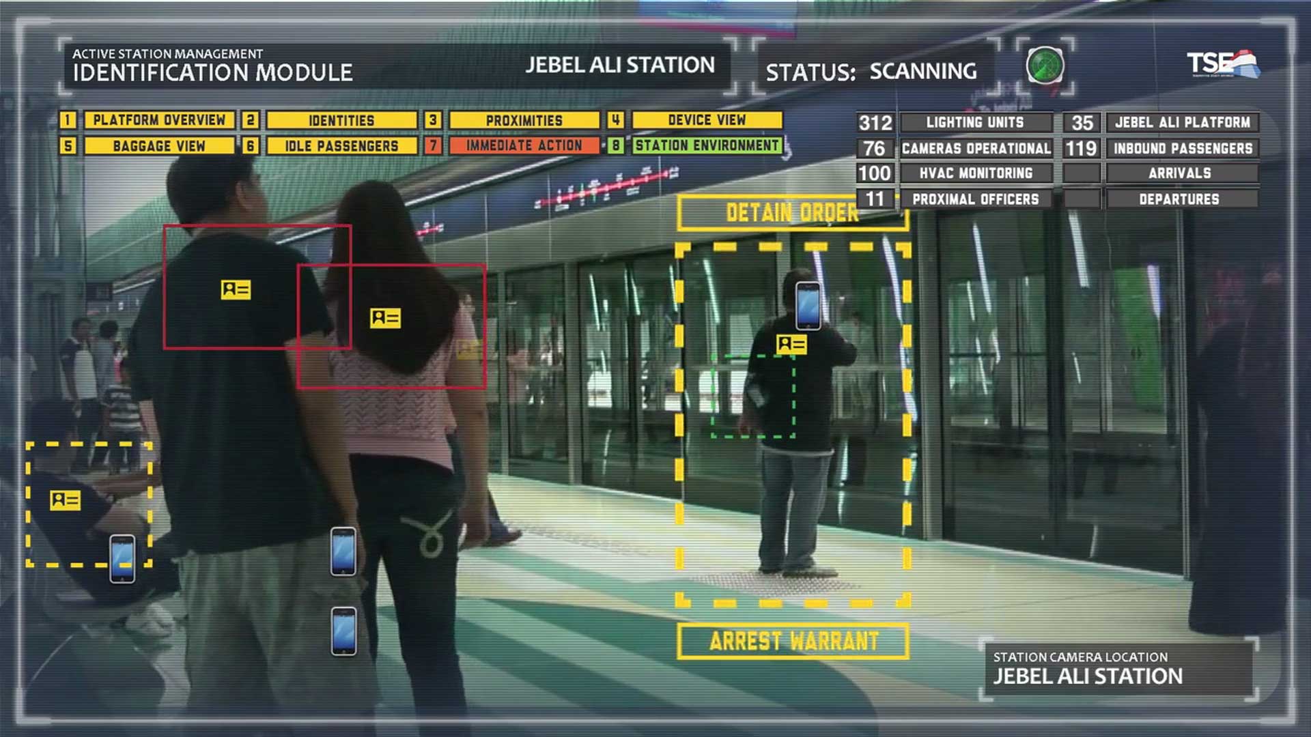Switch to Device View tab
The width and height of the screenshot is (1311, 737).
707,120
